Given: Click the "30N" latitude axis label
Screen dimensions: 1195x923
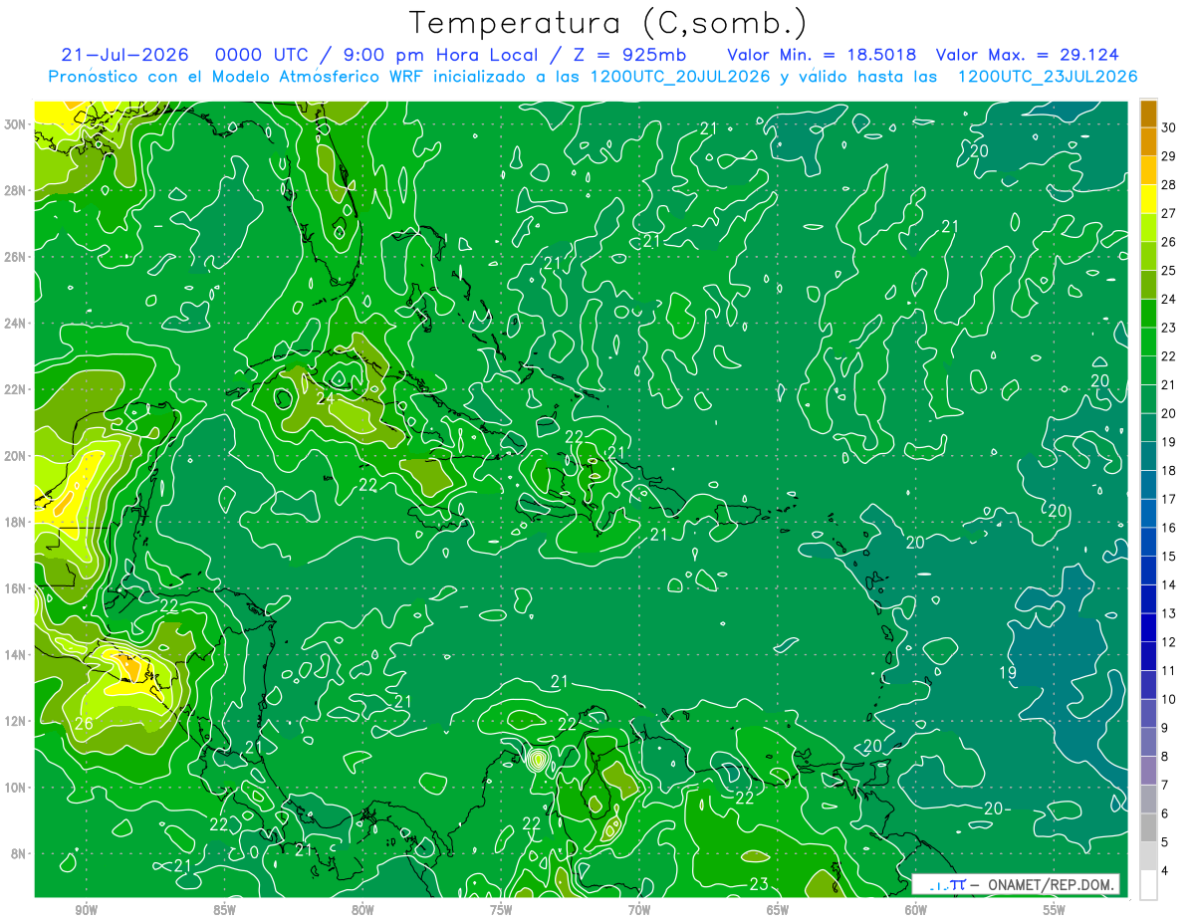Looking at the screenshot, I should (x=15, y=124).
